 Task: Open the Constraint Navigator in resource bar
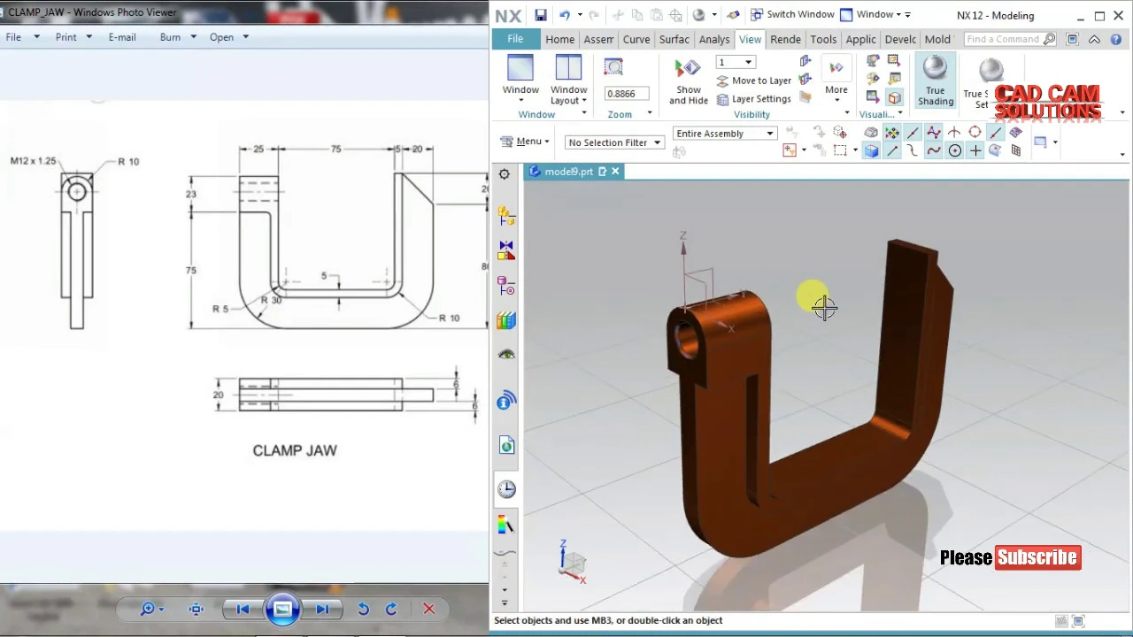click(506, 250)
